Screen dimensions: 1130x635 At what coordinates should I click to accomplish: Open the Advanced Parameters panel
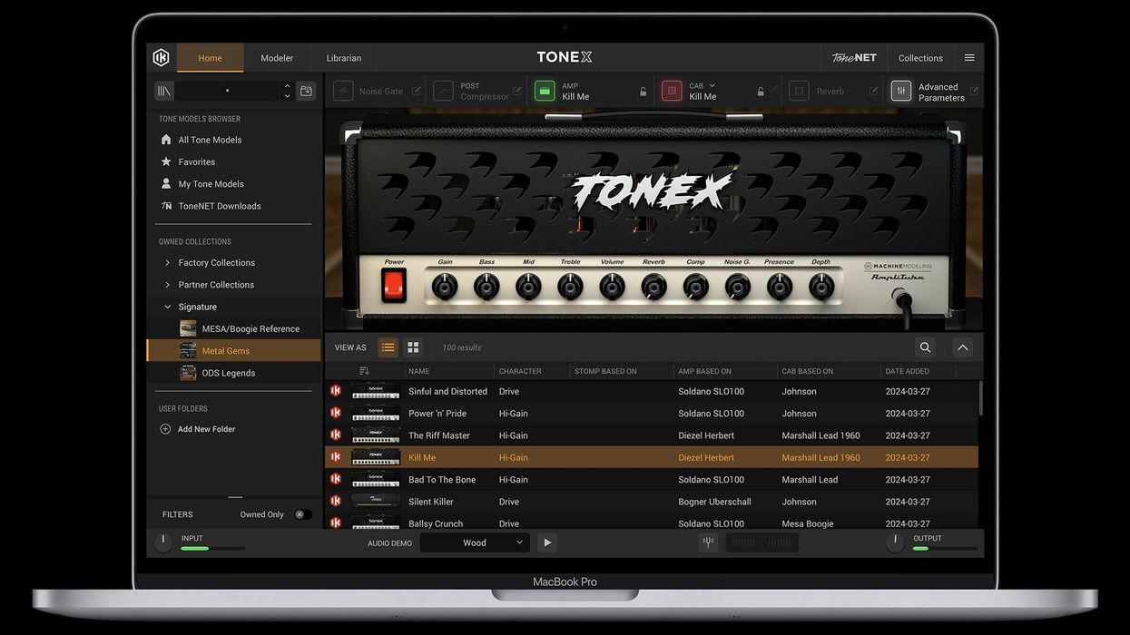click(900, 90)
